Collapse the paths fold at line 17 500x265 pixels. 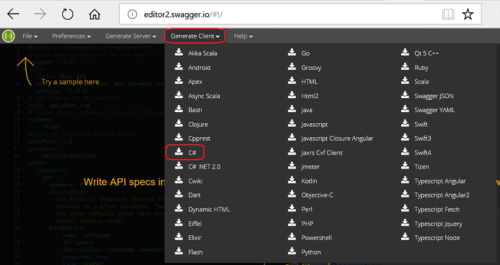[24, 163]
